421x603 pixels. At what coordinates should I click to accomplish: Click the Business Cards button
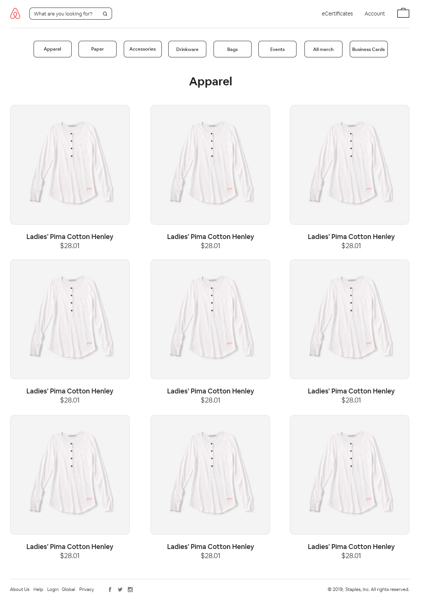pos(369,49)
